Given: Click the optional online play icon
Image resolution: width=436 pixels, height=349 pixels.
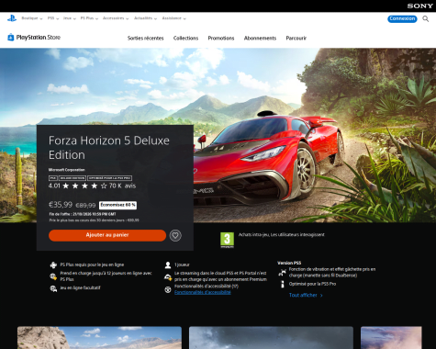Looking at the screenshot, I should pos(53,288).
